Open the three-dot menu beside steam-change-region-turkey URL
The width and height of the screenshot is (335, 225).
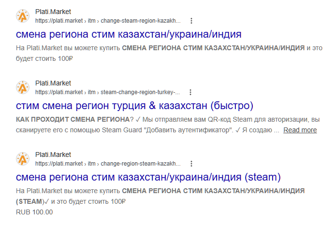(x=190, y=92)
